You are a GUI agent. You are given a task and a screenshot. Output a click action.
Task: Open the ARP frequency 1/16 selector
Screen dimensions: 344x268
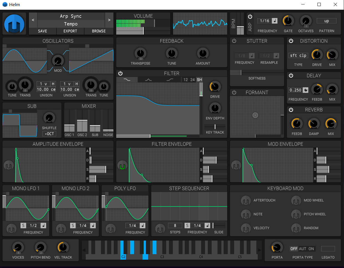264,21
